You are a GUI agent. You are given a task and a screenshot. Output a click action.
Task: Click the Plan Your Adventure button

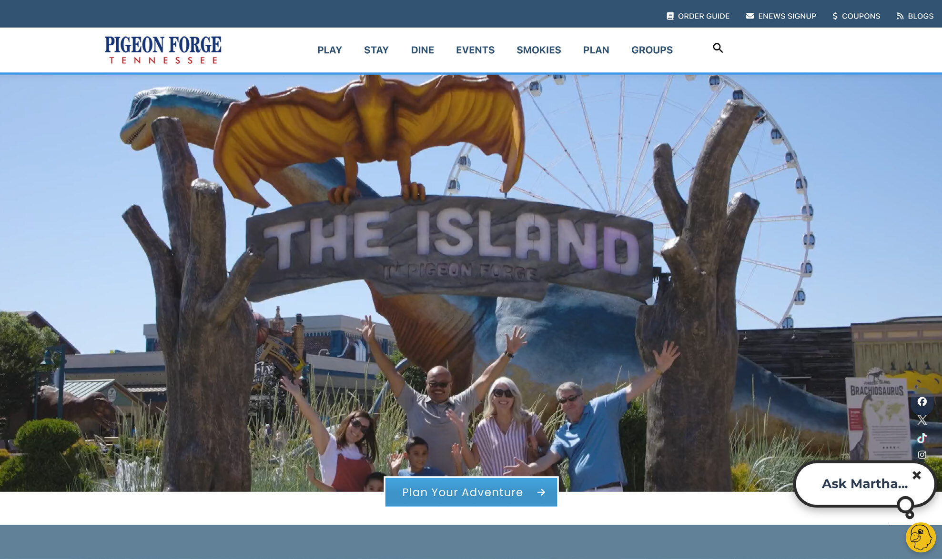point(471,492)
